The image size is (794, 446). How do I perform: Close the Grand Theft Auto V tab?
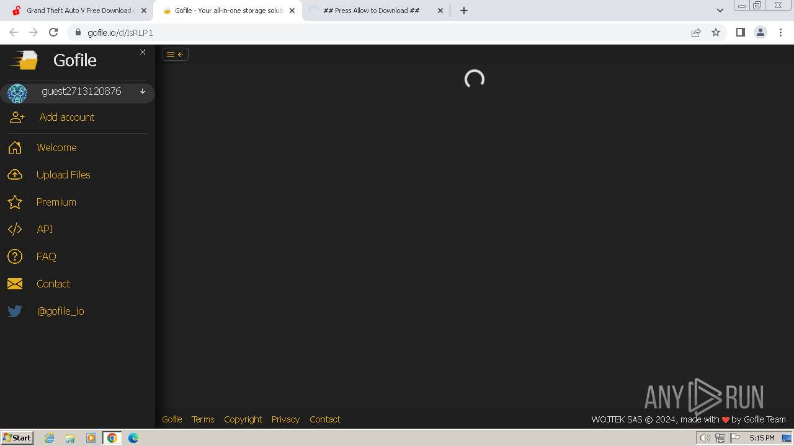(x=144, y=11)
